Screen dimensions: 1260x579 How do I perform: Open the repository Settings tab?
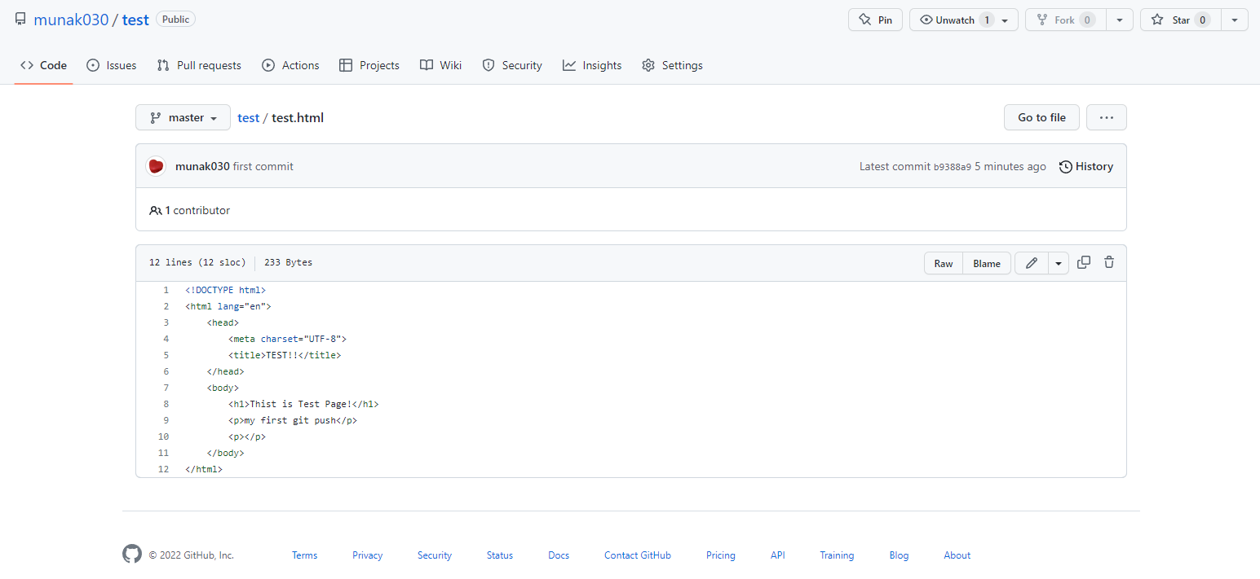point(672,65)
